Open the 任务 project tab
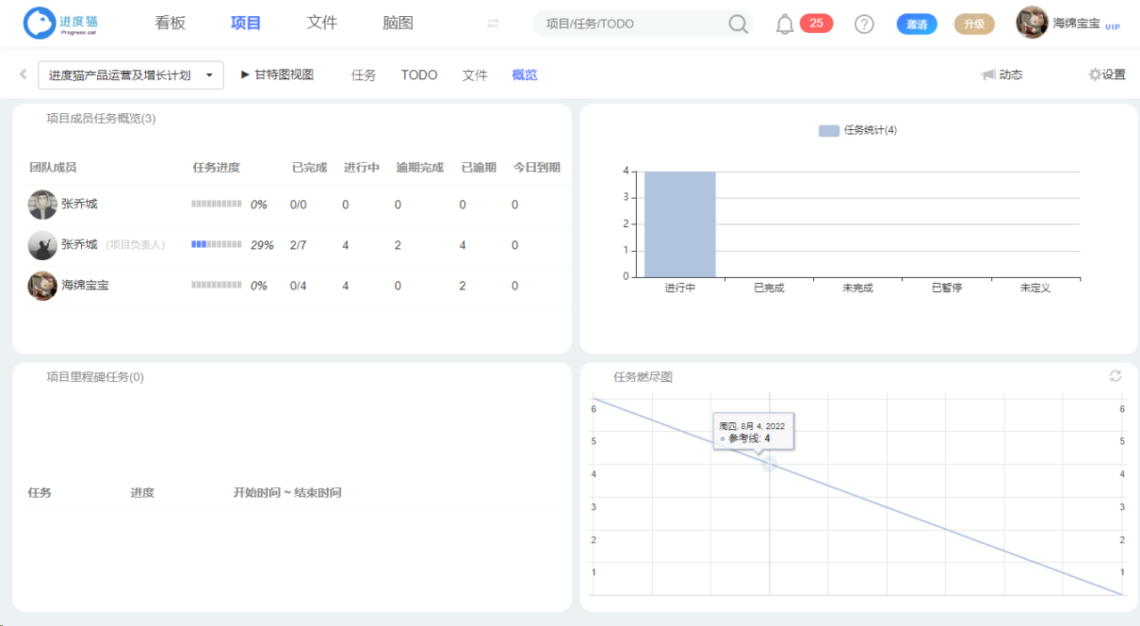Viewport: 1140px width, 626px height. [x=363, y=75]
